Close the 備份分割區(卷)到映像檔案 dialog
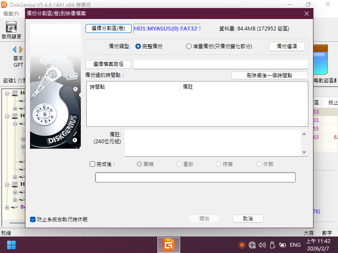This screenshot has width=338, height=253. (x=307, y=14)
